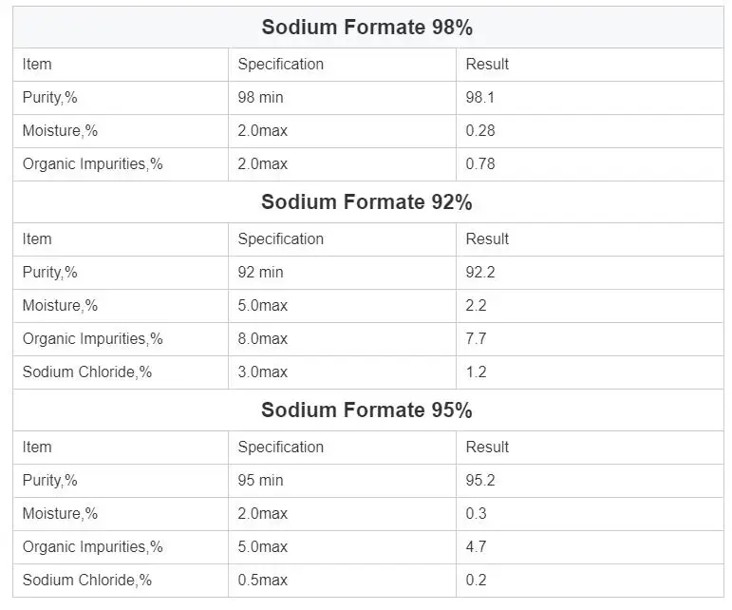Select the 98.1 purity result cell
Viewport: 732px width, 610px height.
(x=480, y=98)
